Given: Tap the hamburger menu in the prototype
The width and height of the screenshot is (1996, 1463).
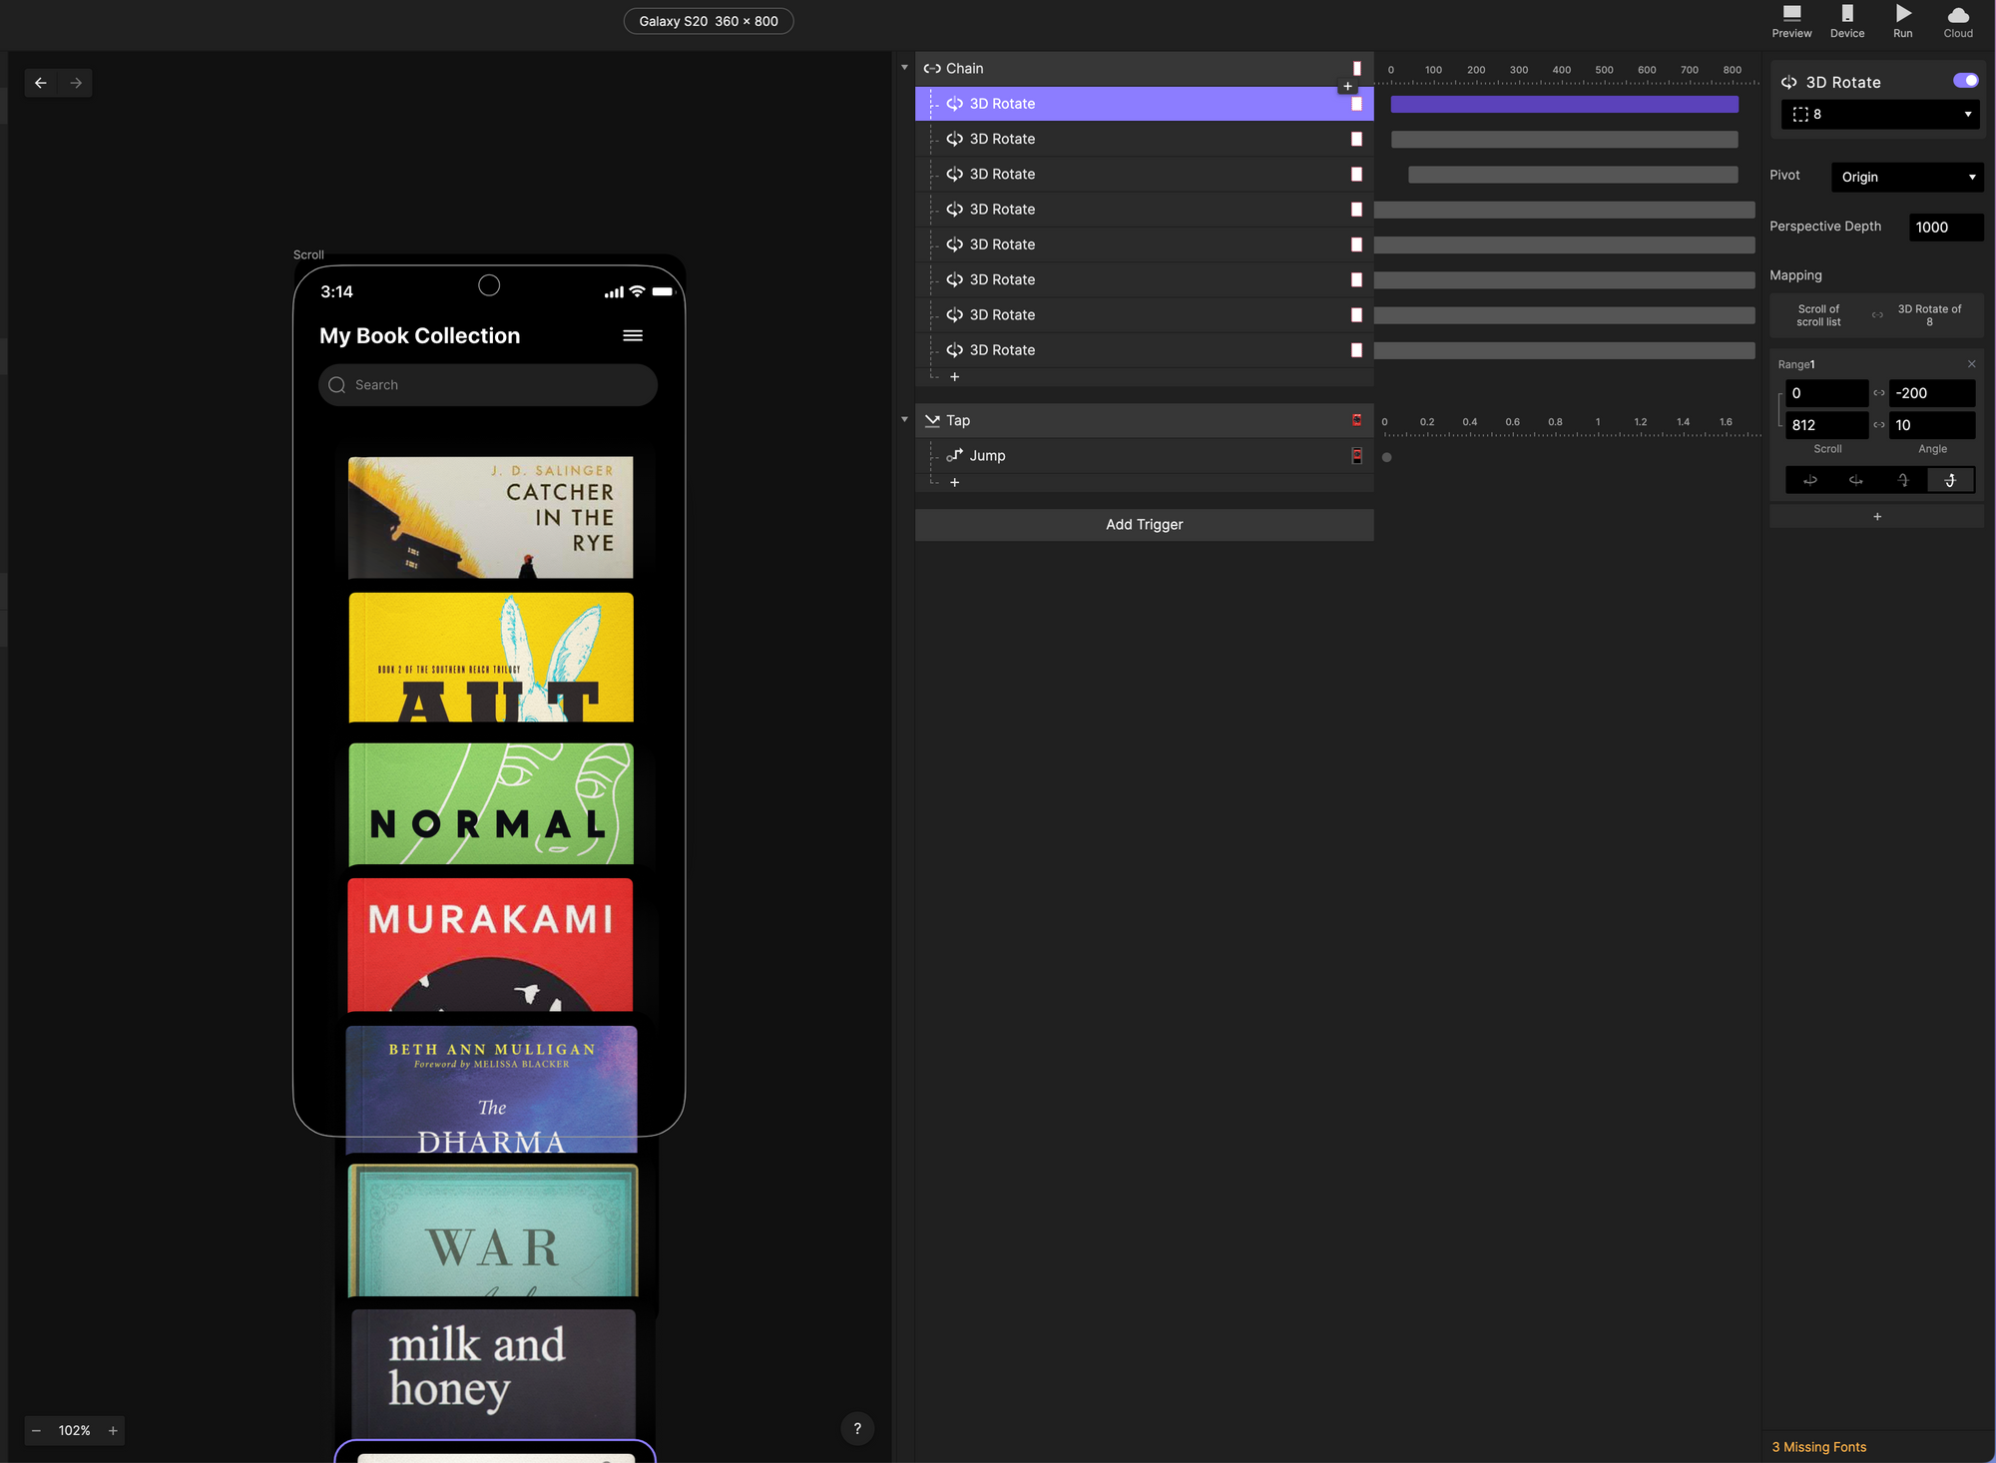Looking at the screenshot, I should tap(633, 335).
